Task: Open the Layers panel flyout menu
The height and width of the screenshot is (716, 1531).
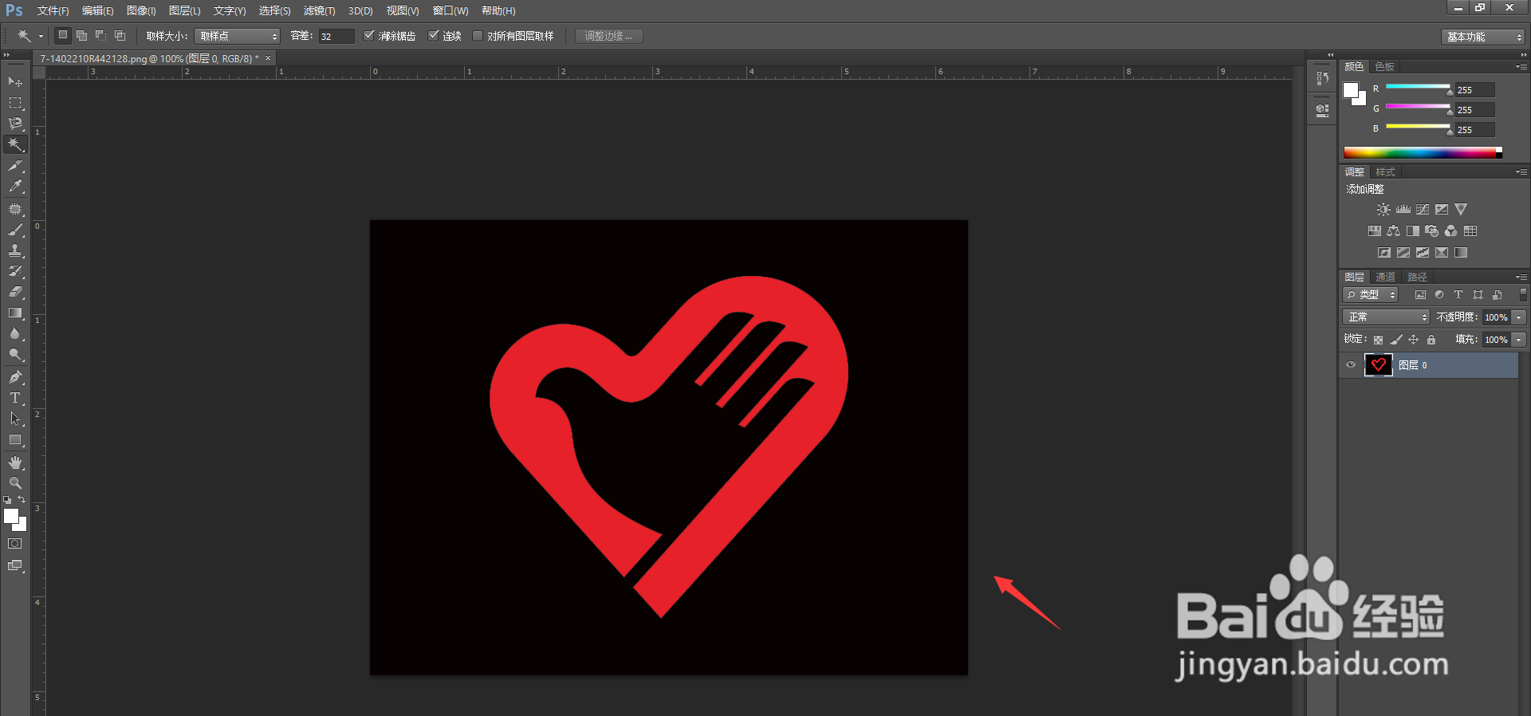Action: pos(1521,277)
